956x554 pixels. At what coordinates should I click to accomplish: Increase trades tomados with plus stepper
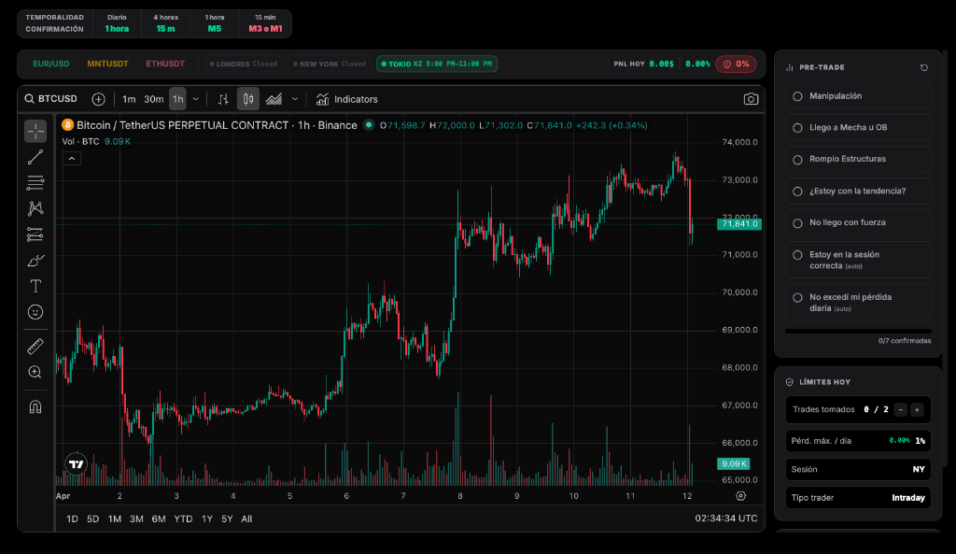click(916, 409)
